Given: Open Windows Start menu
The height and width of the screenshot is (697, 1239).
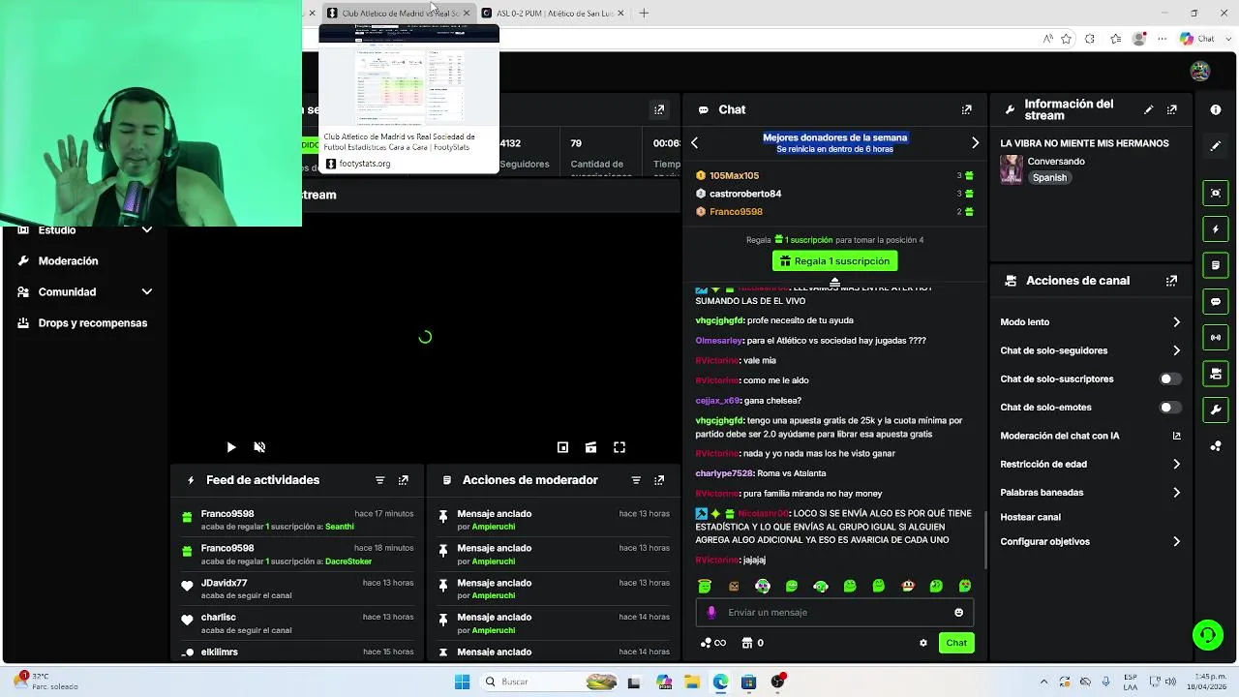Looking at the screenshot, I should 462,682.
